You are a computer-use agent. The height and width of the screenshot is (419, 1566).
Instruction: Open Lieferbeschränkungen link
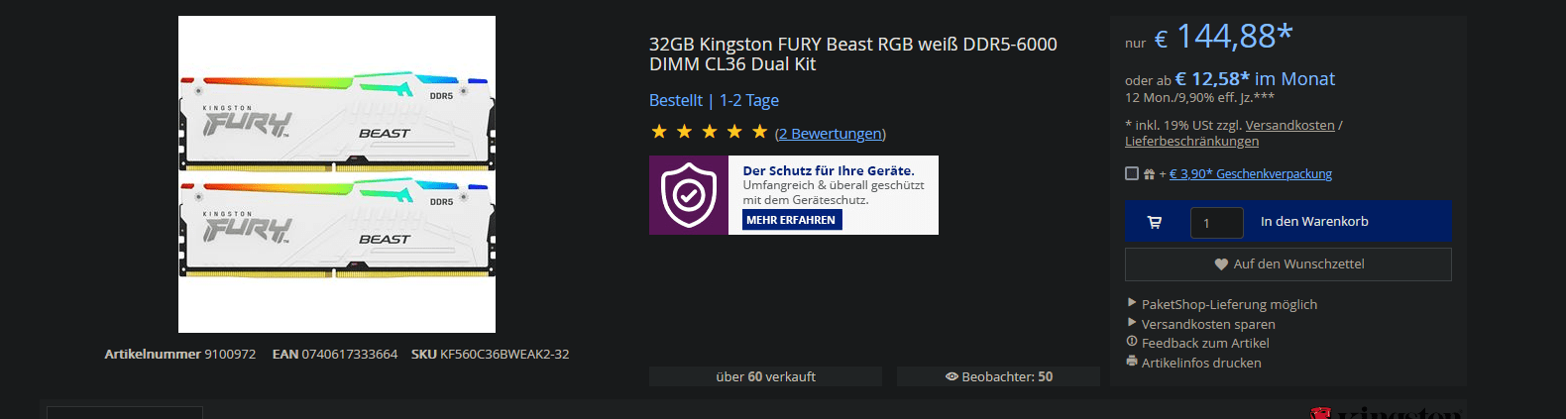[x=1191, y=142]
